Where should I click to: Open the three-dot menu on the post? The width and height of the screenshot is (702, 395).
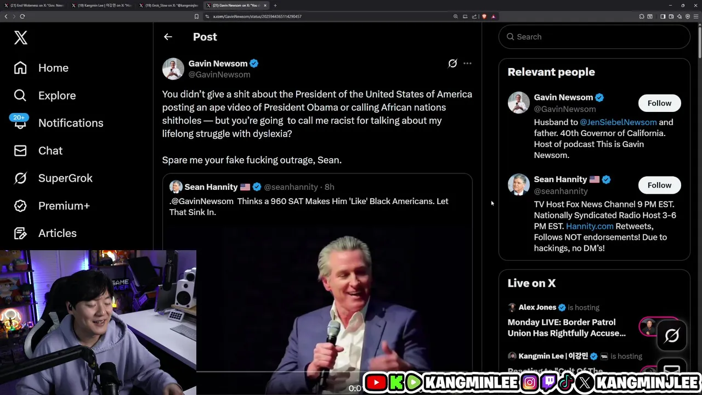point(467,64)
